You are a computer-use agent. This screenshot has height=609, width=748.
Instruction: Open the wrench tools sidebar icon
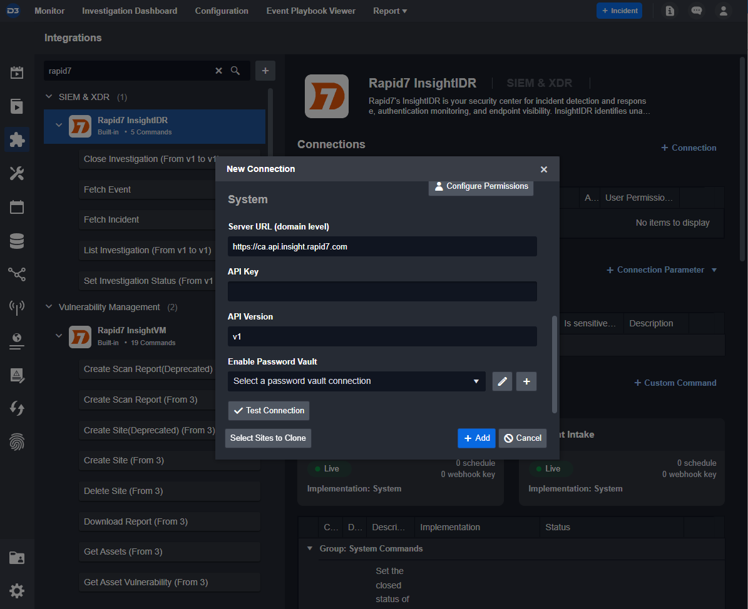17,173
